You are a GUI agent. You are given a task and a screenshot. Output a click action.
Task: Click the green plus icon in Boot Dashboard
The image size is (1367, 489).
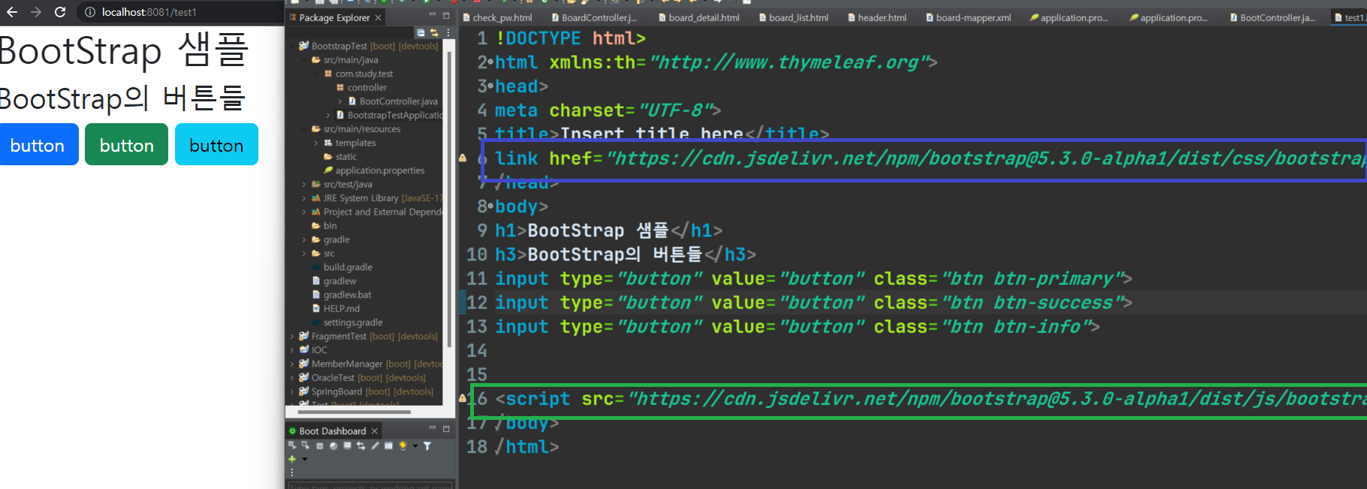(292, 459)
